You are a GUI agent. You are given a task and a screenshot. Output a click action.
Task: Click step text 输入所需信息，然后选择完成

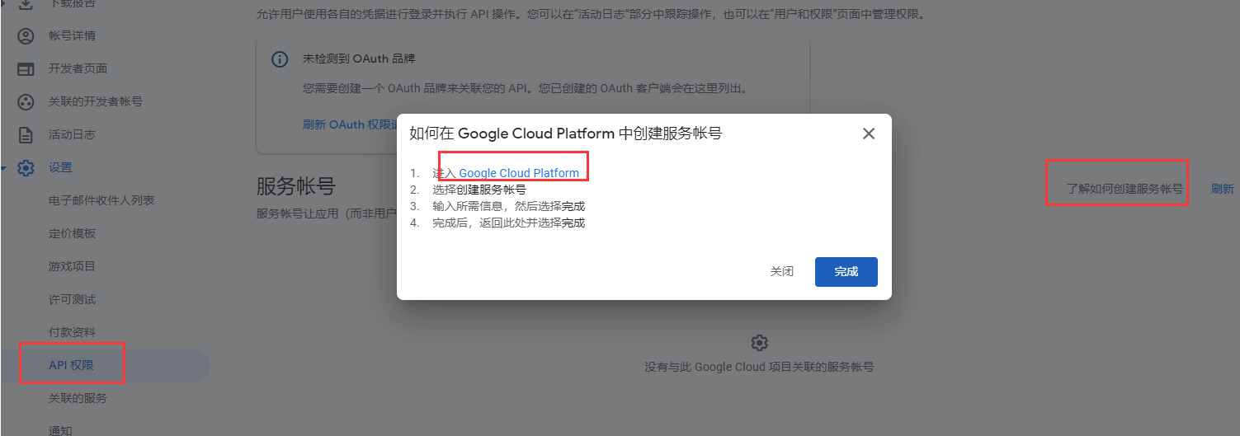pos(508,206)
